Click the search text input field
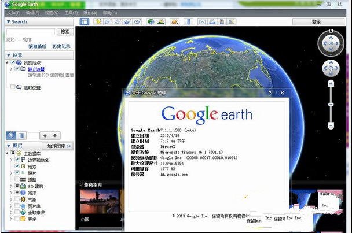This screenshot has height=233, width=352. click(x=31, y=32)
